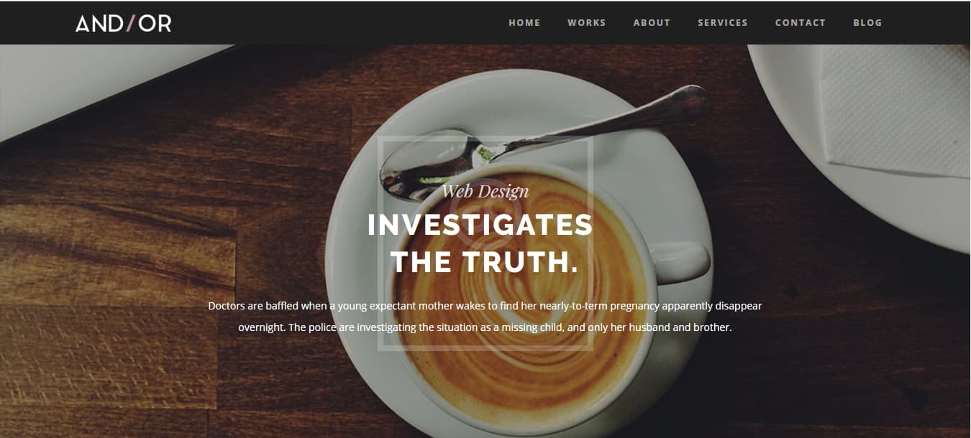Click the coffee cup handle

coord(680,261)
